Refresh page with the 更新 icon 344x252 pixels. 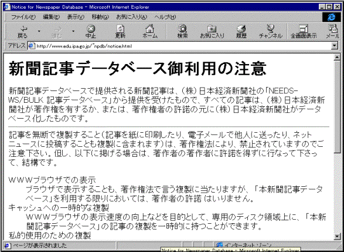pos(120,32)
